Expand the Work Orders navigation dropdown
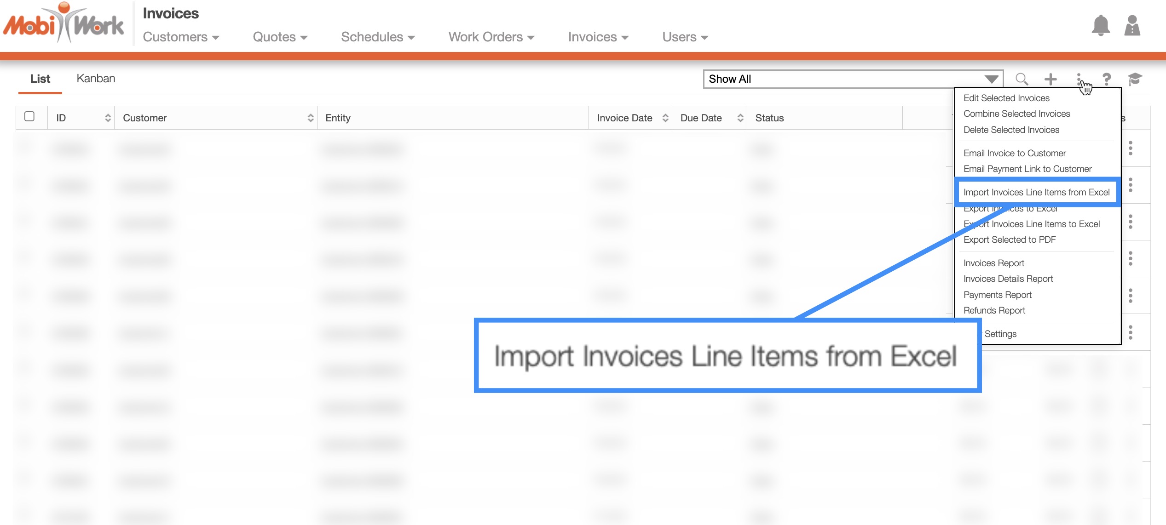Image resolution: width=1166 pixels, height=525 pixels. [x=491, y=37]
